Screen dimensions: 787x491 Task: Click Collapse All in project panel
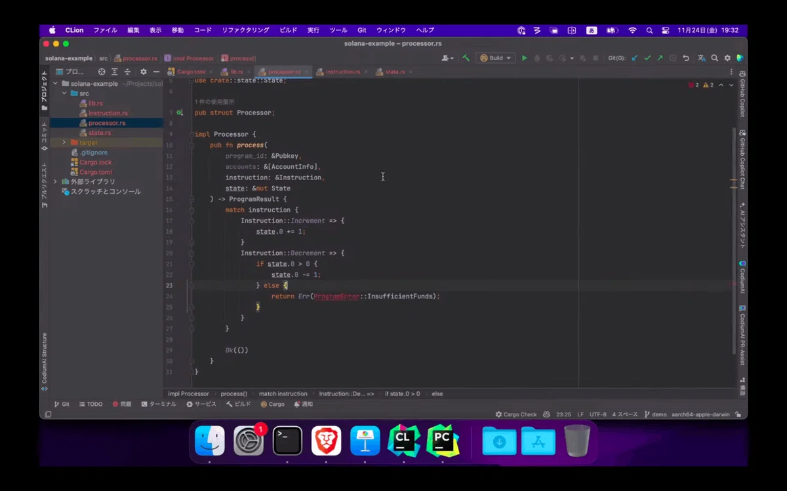pyautogui.click(x=127, y=72)
